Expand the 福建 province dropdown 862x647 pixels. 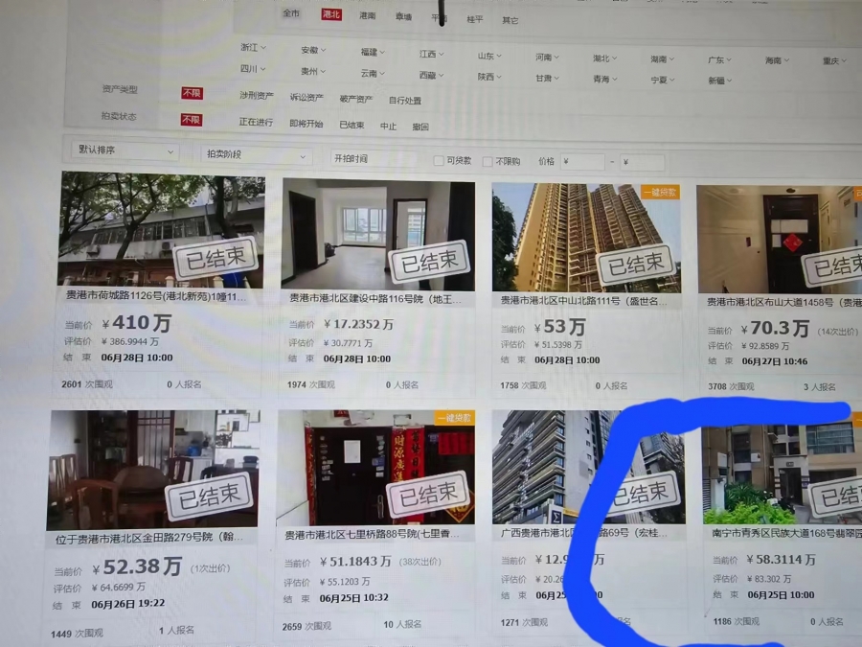[373, 53]
